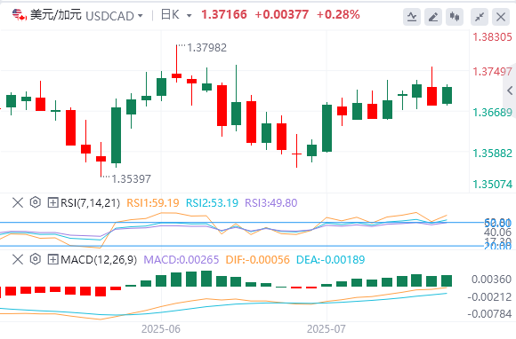Click the 1.37497 price axis label

493,72
